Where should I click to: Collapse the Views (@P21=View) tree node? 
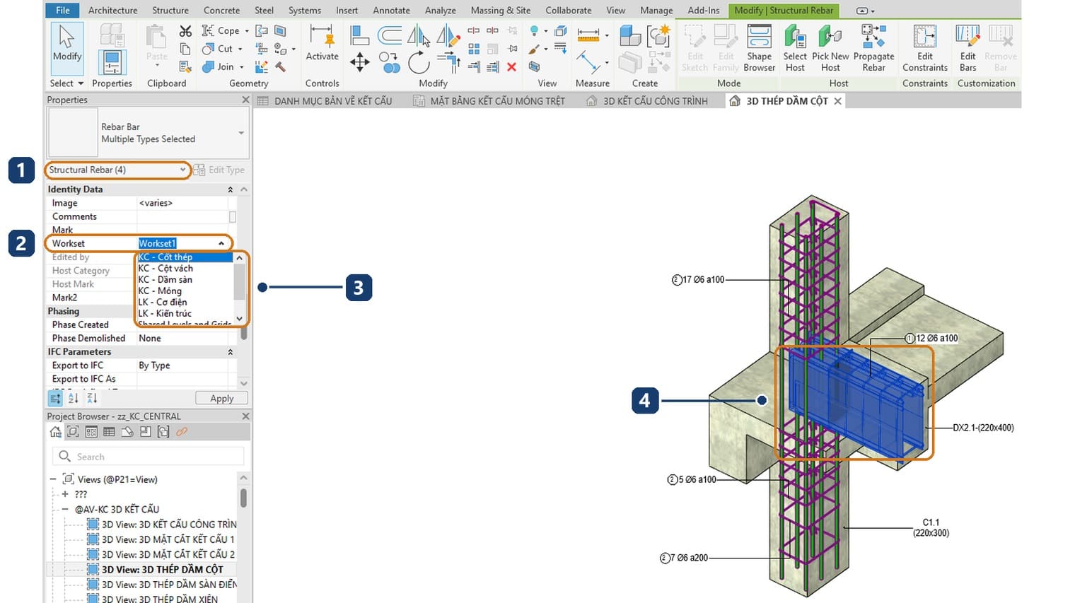[53, 479]
